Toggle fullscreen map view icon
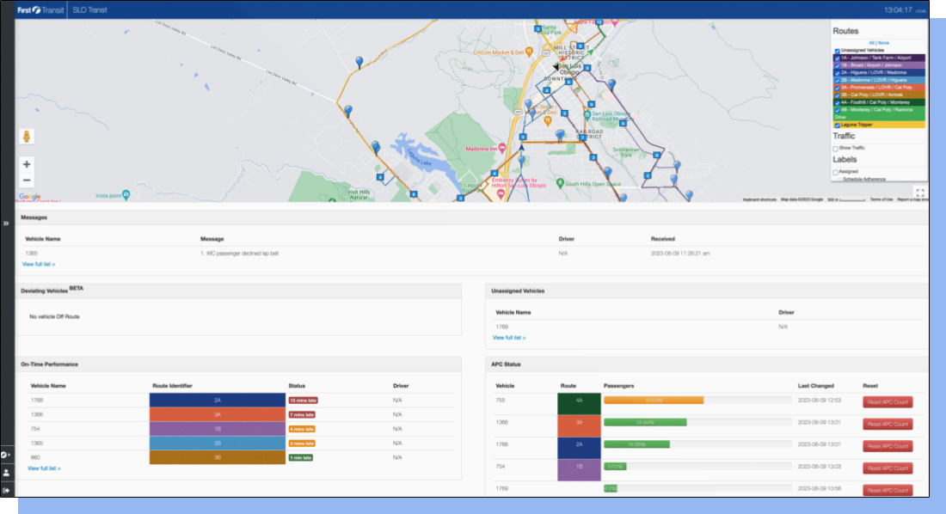 click(x=919, y=193)
